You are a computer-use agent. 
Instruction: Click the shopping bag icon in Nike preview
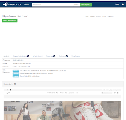point(118,93)
